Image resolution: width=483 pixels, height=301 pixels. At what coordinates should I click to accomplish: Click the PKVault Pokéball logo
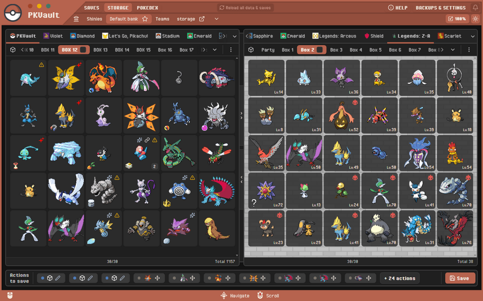pos(13,13)
